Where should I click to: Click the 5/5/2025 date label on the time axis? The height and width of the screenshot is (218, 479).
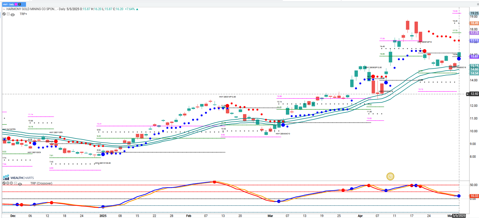pos(459,216)
